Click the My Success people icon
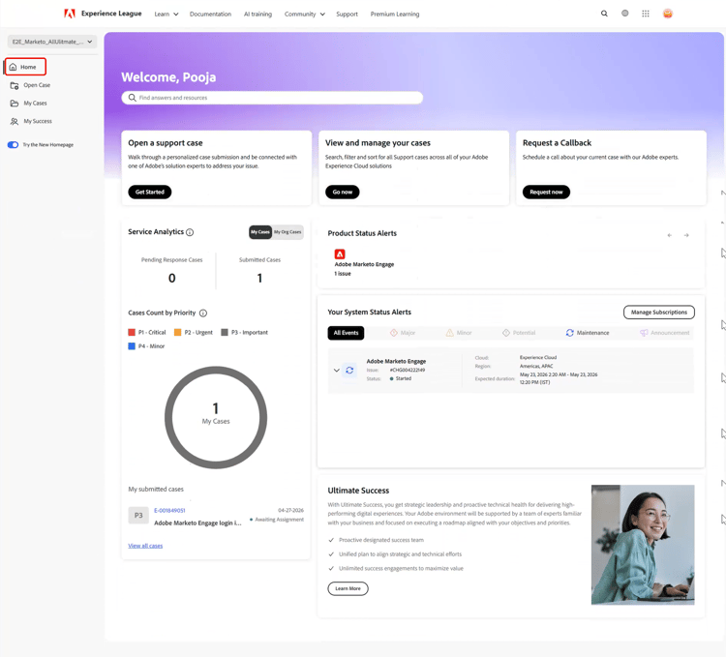The height and width of the screenshot is (657, 726). point(15,121)
